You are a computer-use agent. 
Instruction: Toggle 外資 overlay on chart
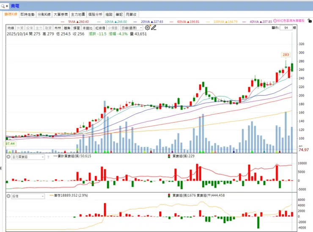pos(20,28)
